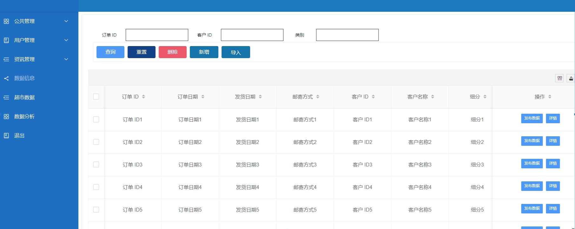Click the cell 邮寄方式3
This screenshot has width=575, height=229.
pos(305,165)
